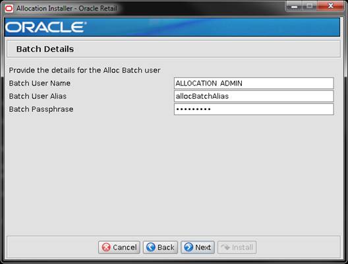Image resolution: width=348 pixels, height=264 pixels.
Task: Click the Batch Details heading
Action: pos(45,49)
